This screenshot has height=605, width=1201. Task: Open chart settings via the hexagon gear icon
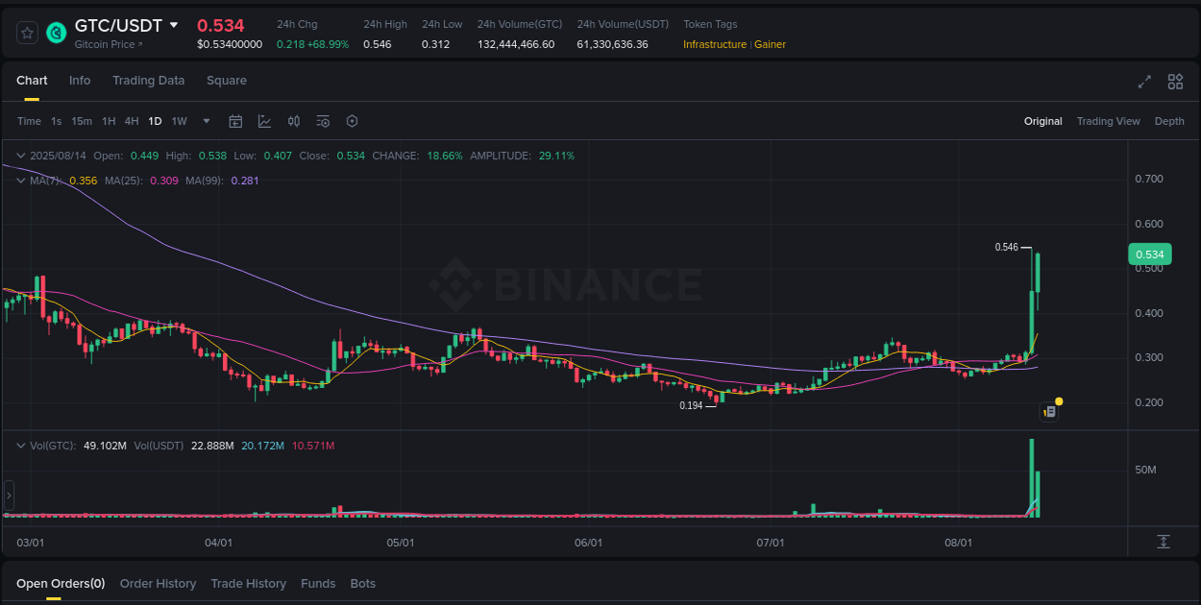click(x=352, y=121)
